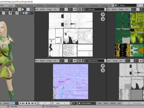This screenshot has width=144, height=108.
Task: Open UV menu in Cloth_AO image editor
Action: click(x=55, y=9)
